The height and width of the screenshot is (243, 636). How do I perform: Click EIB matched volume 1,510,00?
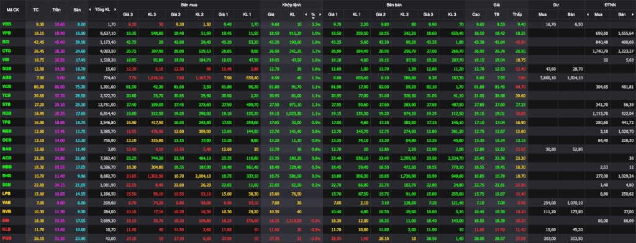293,220
